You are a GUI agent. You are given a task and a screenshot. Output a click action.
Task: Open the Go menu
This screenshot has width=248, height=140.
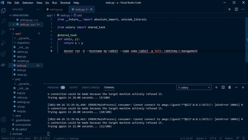pyautogui.click(x=47, y=3)
